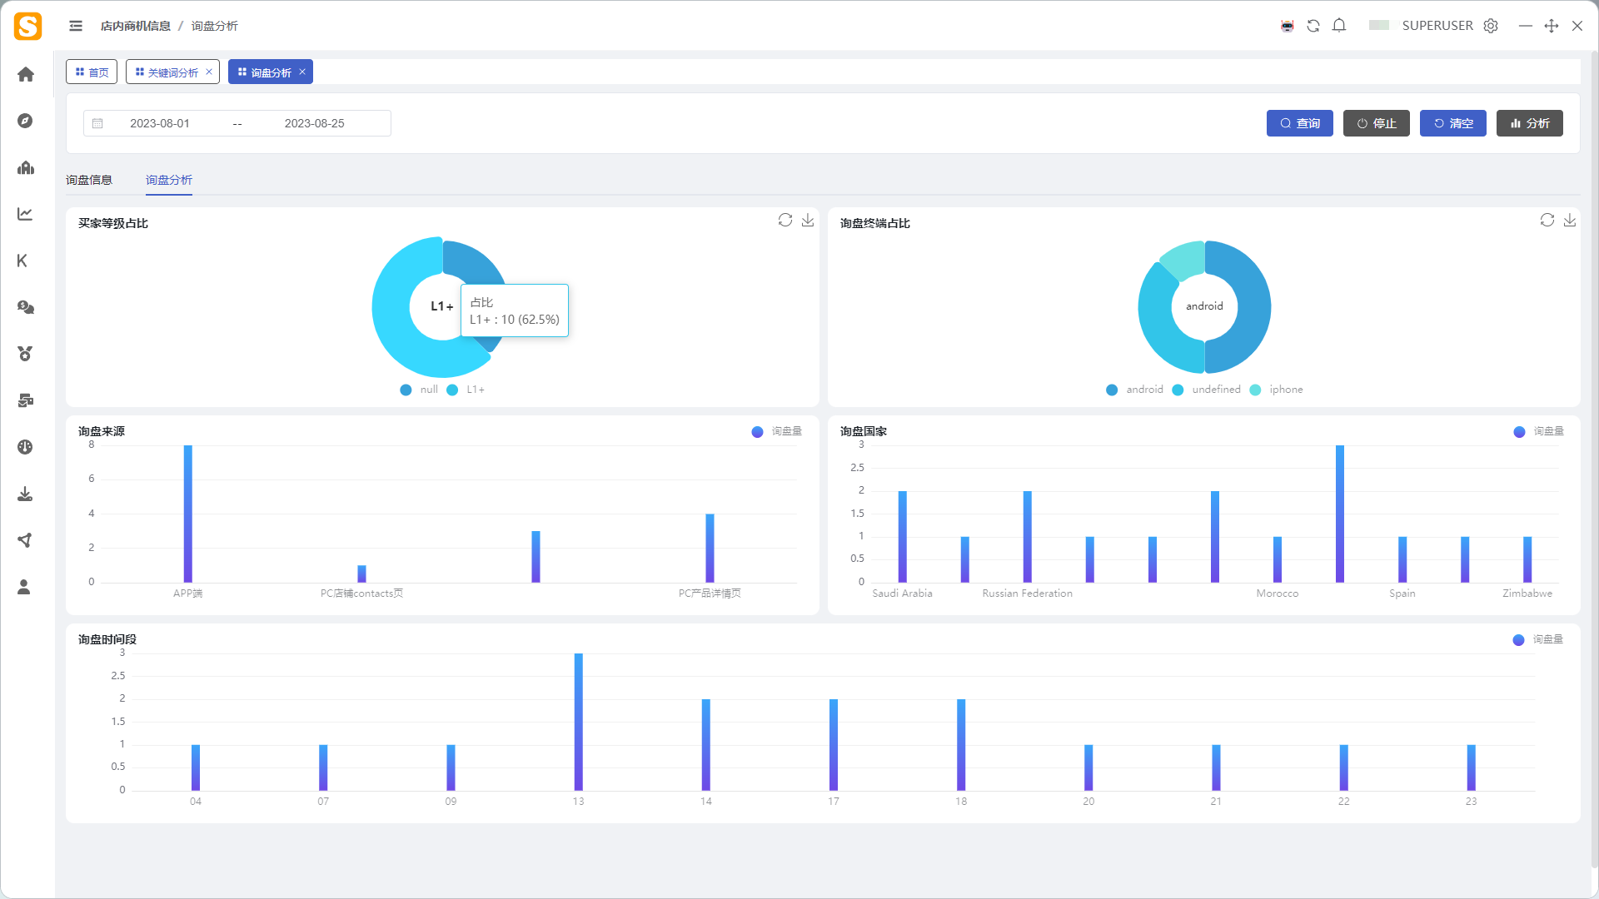Click the 停止 stop button
Screen dimensions: 1599x899
tap(1377, 123)
